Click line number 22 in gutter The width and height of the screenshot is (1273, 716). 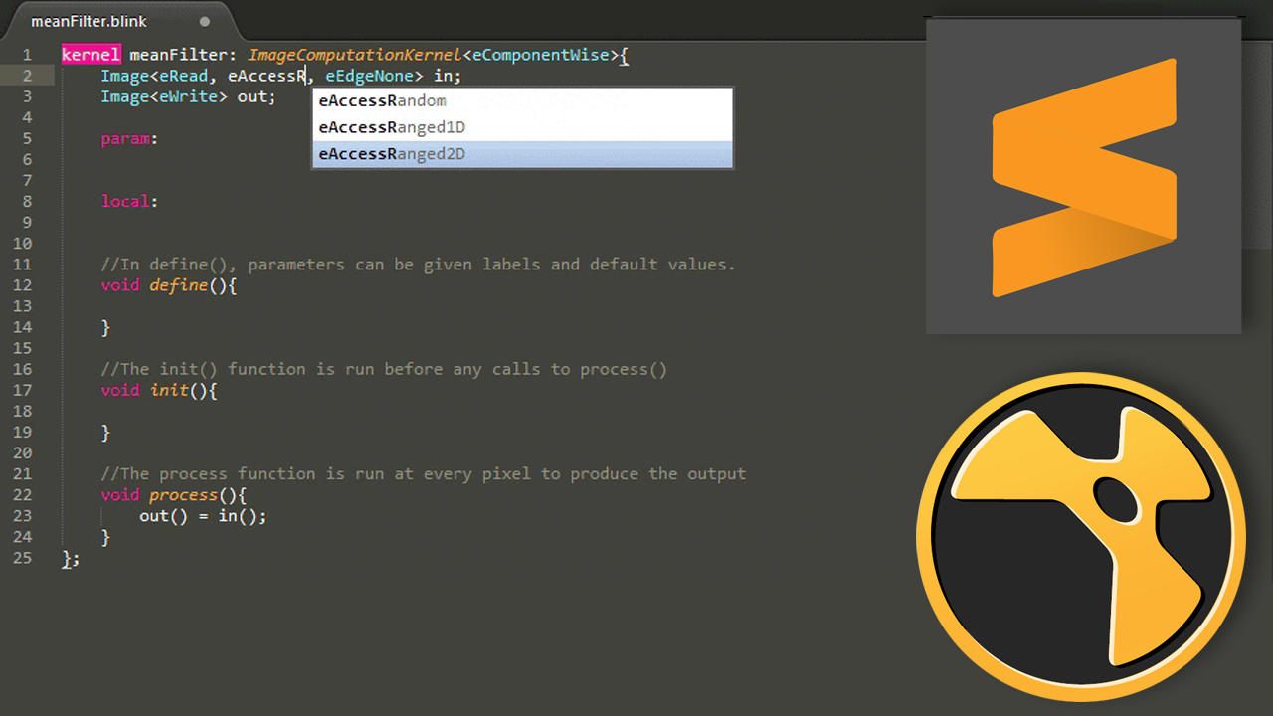coord(22,495)
